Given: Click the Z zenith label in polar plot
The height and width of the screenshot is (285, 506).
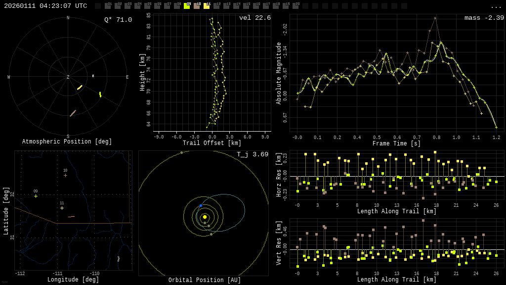Looking at the screenshot, I should coord(68,77).
